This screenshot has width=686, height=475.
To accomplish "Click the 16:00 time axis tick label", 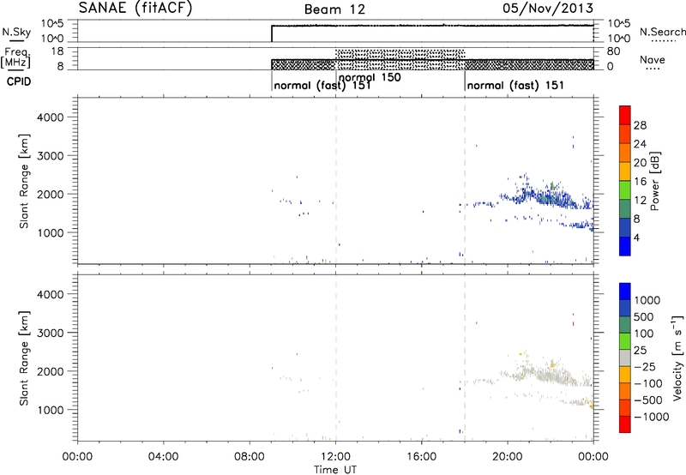I will click(x=421, y=457).
